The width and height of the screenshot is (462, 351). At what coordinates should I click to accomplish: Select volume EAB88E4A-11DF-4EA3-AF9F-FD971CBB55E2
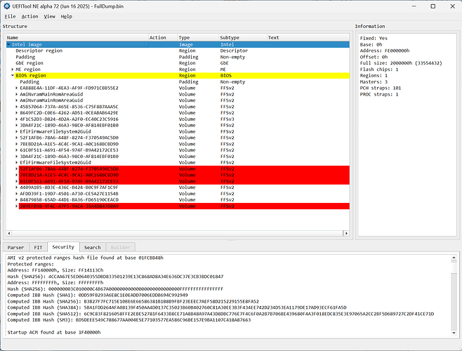coord(178,88)
